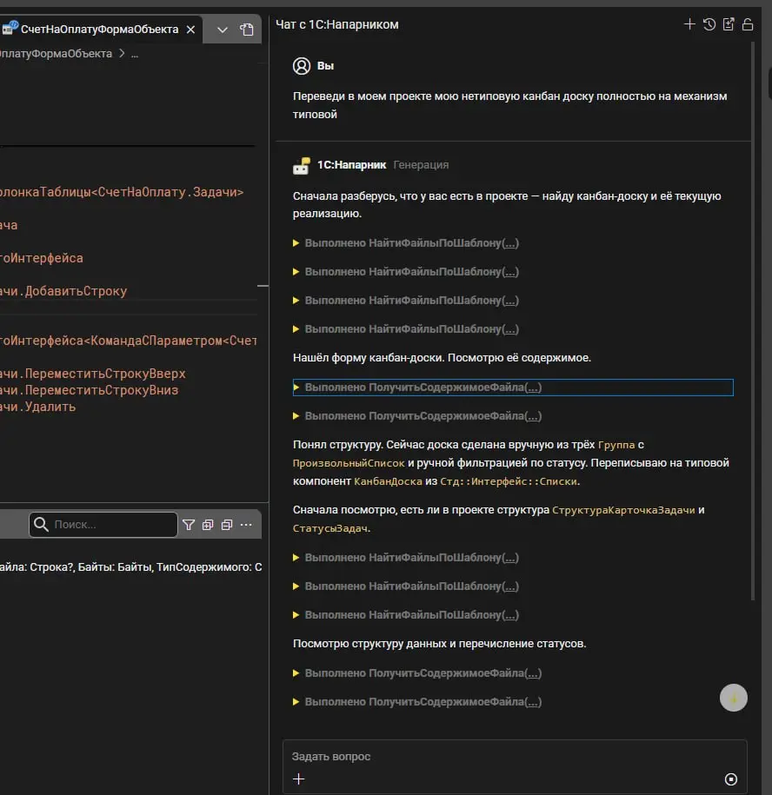Image resolution: width=772 pixels, height=795 pixels.
Task: Close the СчетНаОплатуФормаОбъекта tab
Action: click(190, 30)
